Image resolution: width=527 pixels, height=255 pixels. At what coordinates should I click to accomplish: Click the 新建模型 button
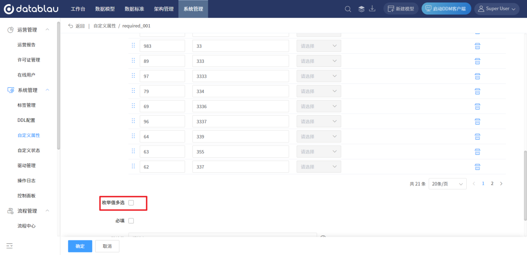tap(401, 9)
